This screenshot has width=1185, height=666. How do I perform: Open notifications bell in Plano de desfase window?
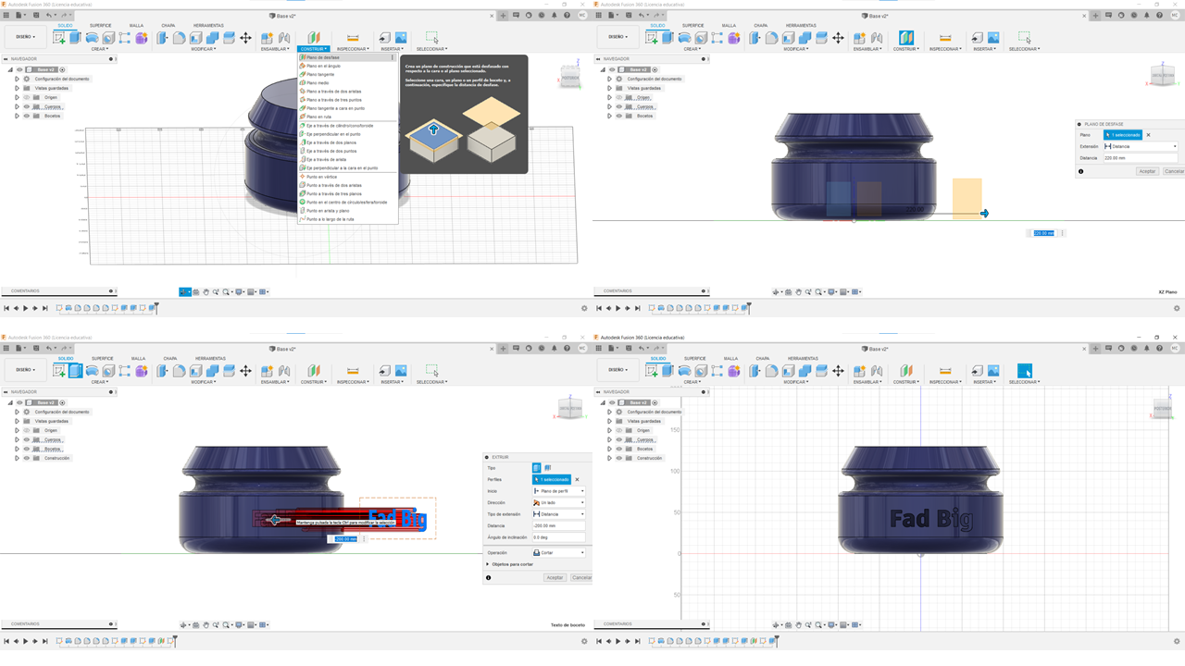pyautogui.click(x=1149, y=16)
